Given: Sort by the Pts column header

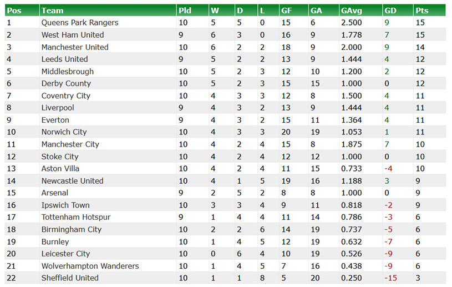Looking at the screenshot, I should (422, 11).
